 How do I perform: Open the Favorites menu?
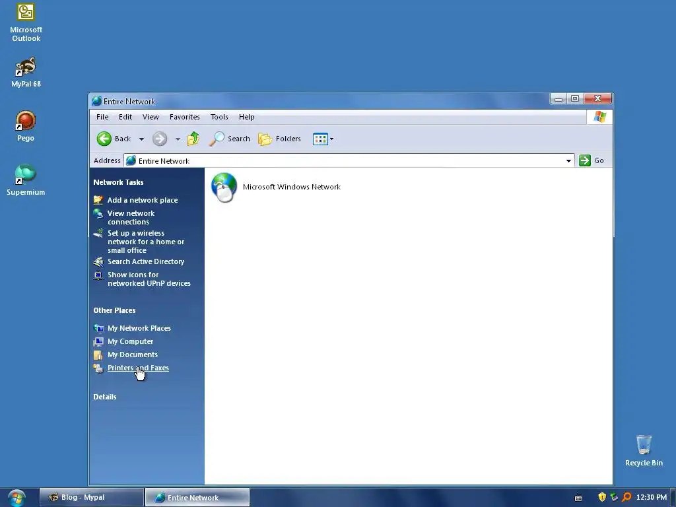185,117
